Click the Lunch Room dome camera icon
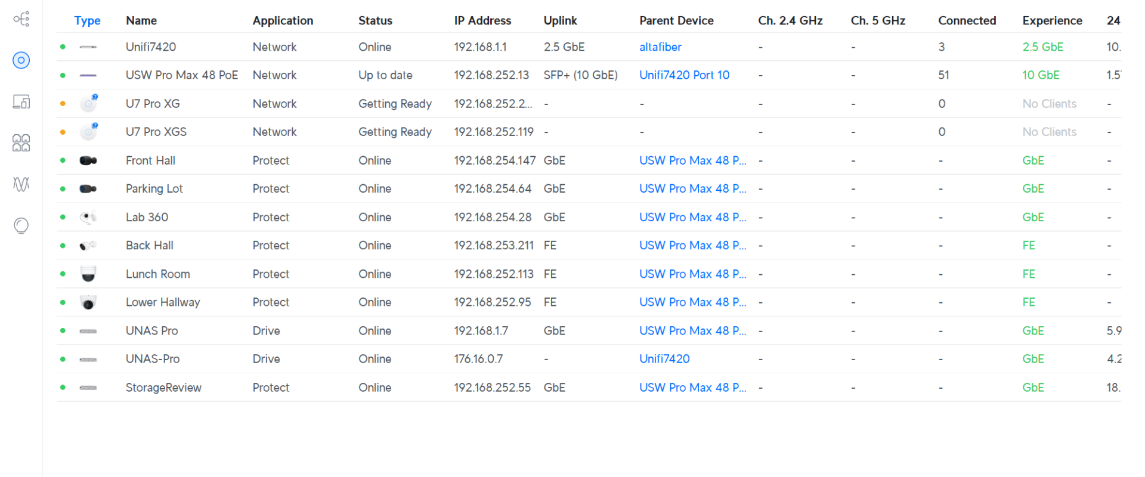Screen dimensions: 1145x477 [88, 274]
